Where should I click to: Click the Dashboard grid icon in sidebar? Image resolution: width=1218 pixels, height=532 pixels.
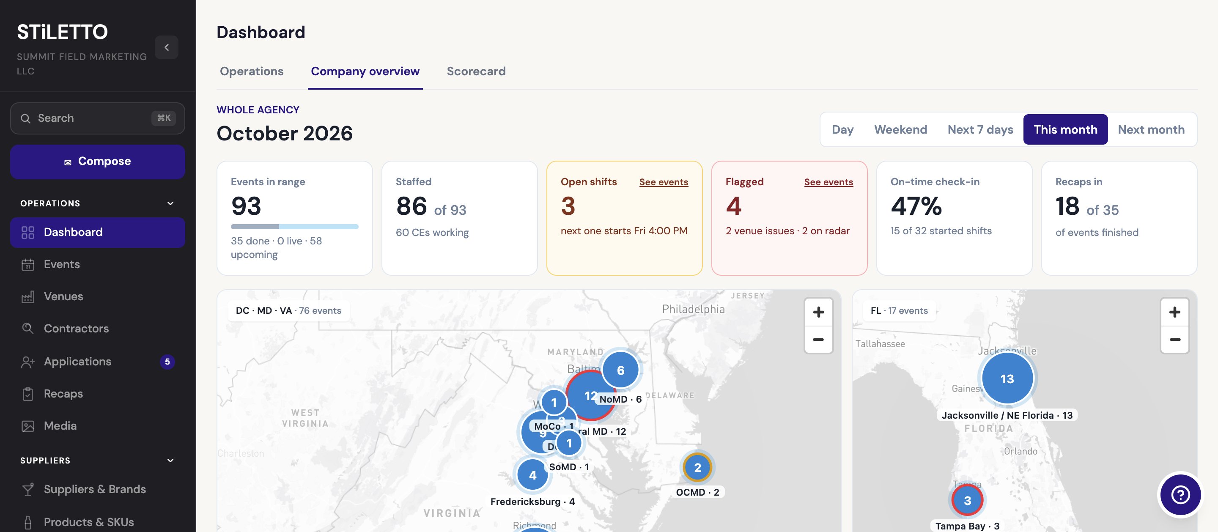tap(28, 232)
